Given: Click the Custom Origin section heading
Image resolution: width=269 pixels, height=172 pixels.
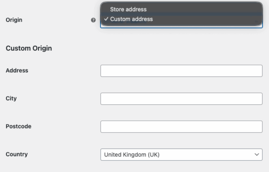Looking at the screenshot, I should tap(29, 48).
